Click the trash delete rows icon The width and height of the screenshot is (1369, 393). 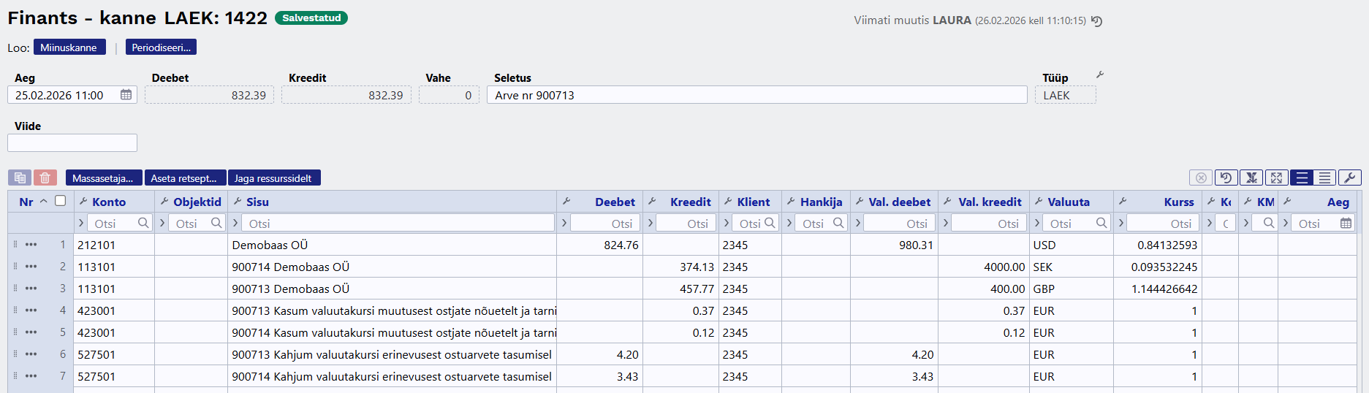pyautogui.click(x=45, y=178)
